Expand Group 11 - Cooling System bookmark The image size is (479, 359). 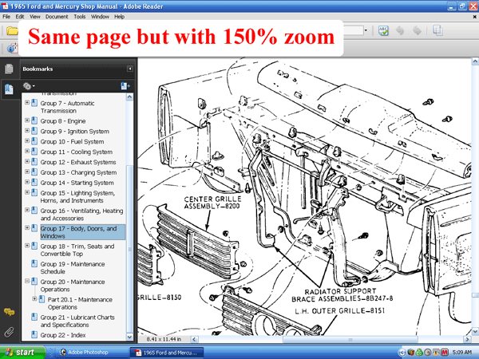pos(27,151)
